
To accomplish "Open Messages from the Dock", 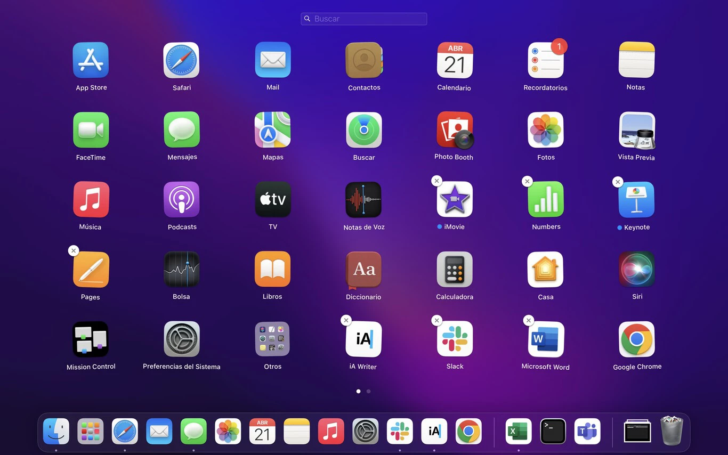I will [x=193, y=431].
